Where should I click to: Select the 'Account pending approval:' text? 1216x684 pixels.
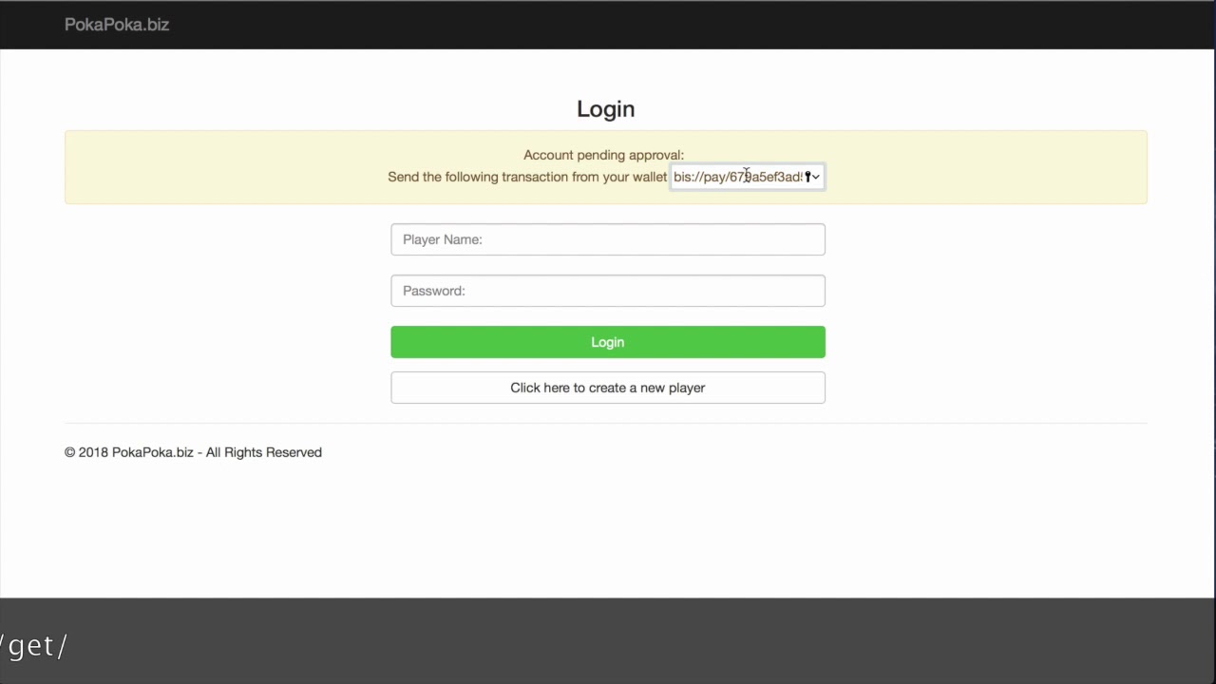[603, 155]
